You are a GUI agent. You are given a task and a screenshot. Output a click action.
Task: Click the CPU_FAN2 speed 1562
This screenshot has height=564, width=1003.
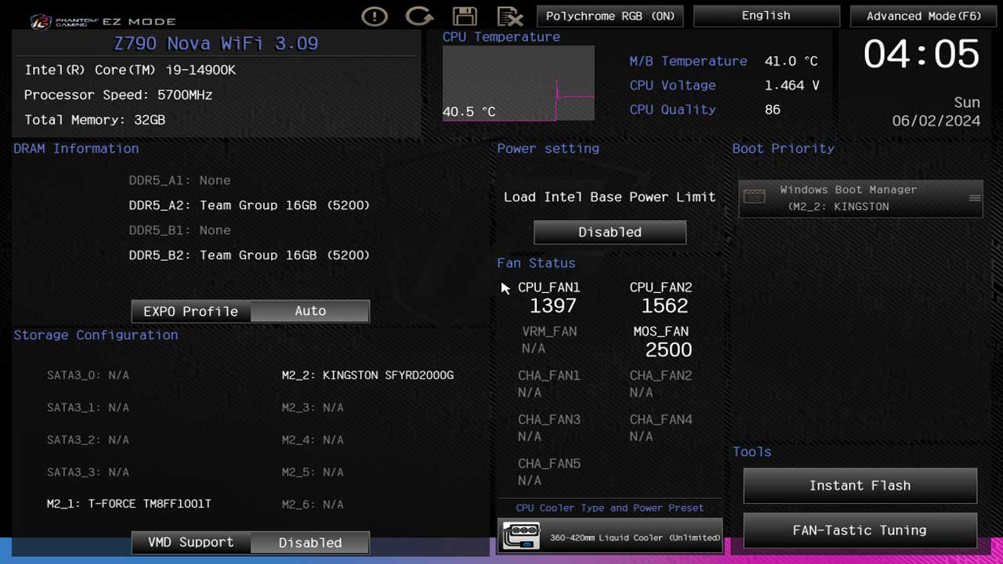click(664, 305)
